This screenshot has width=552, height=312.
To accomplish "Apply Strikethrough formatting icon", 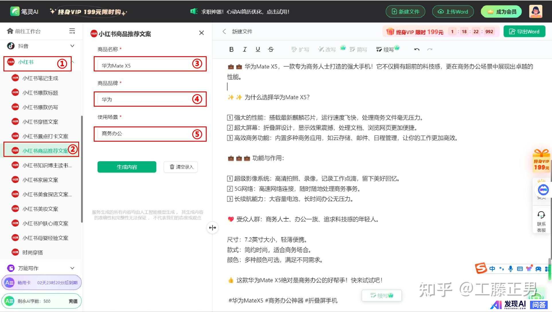I will (271, 49).
